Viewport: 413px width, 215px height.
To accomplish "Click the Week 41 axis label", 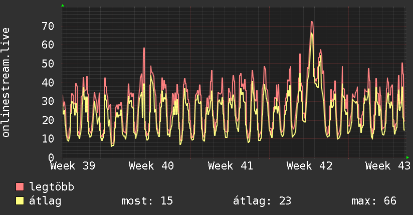I will click(230, 166).
